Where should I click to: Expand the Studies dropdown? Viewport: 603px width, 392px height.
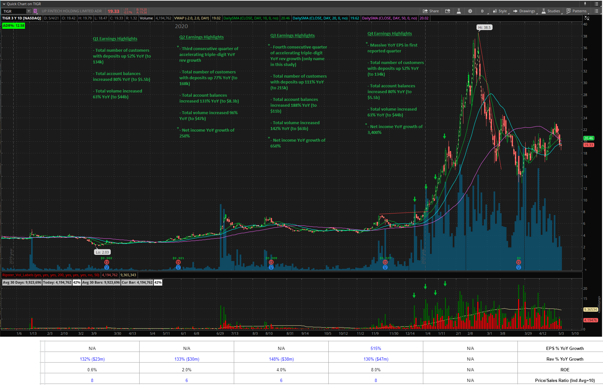[551, 11]
